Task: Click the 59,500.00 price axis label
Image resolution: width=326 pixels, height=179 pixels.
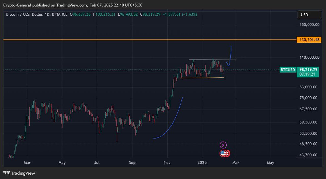Action: 308,122
